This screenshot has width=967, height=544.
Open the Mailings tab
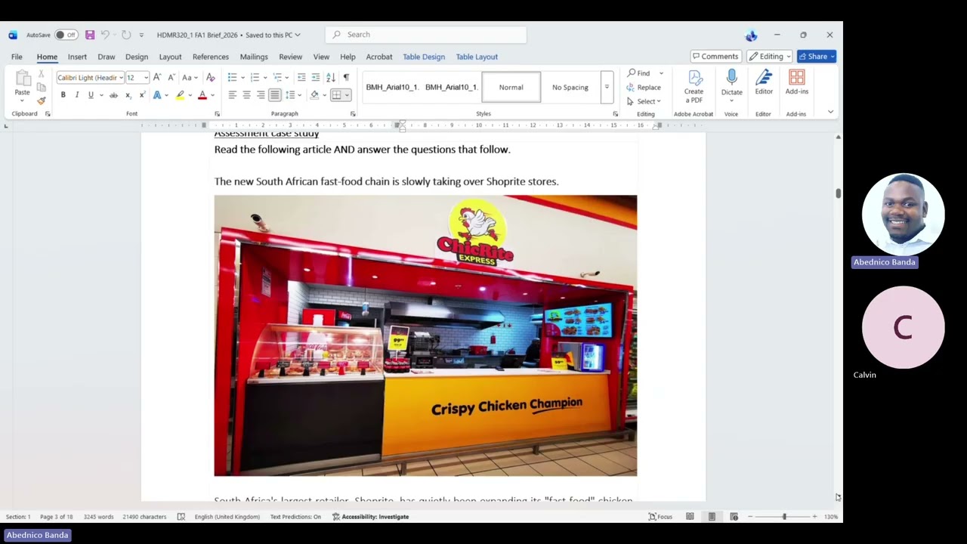click(x=254, y=57)
